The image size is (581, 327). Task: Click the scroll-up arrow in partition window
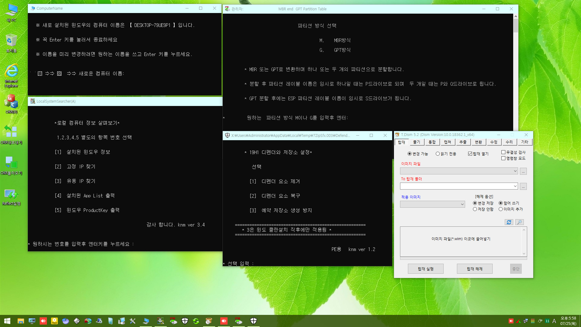click(516, 16)
